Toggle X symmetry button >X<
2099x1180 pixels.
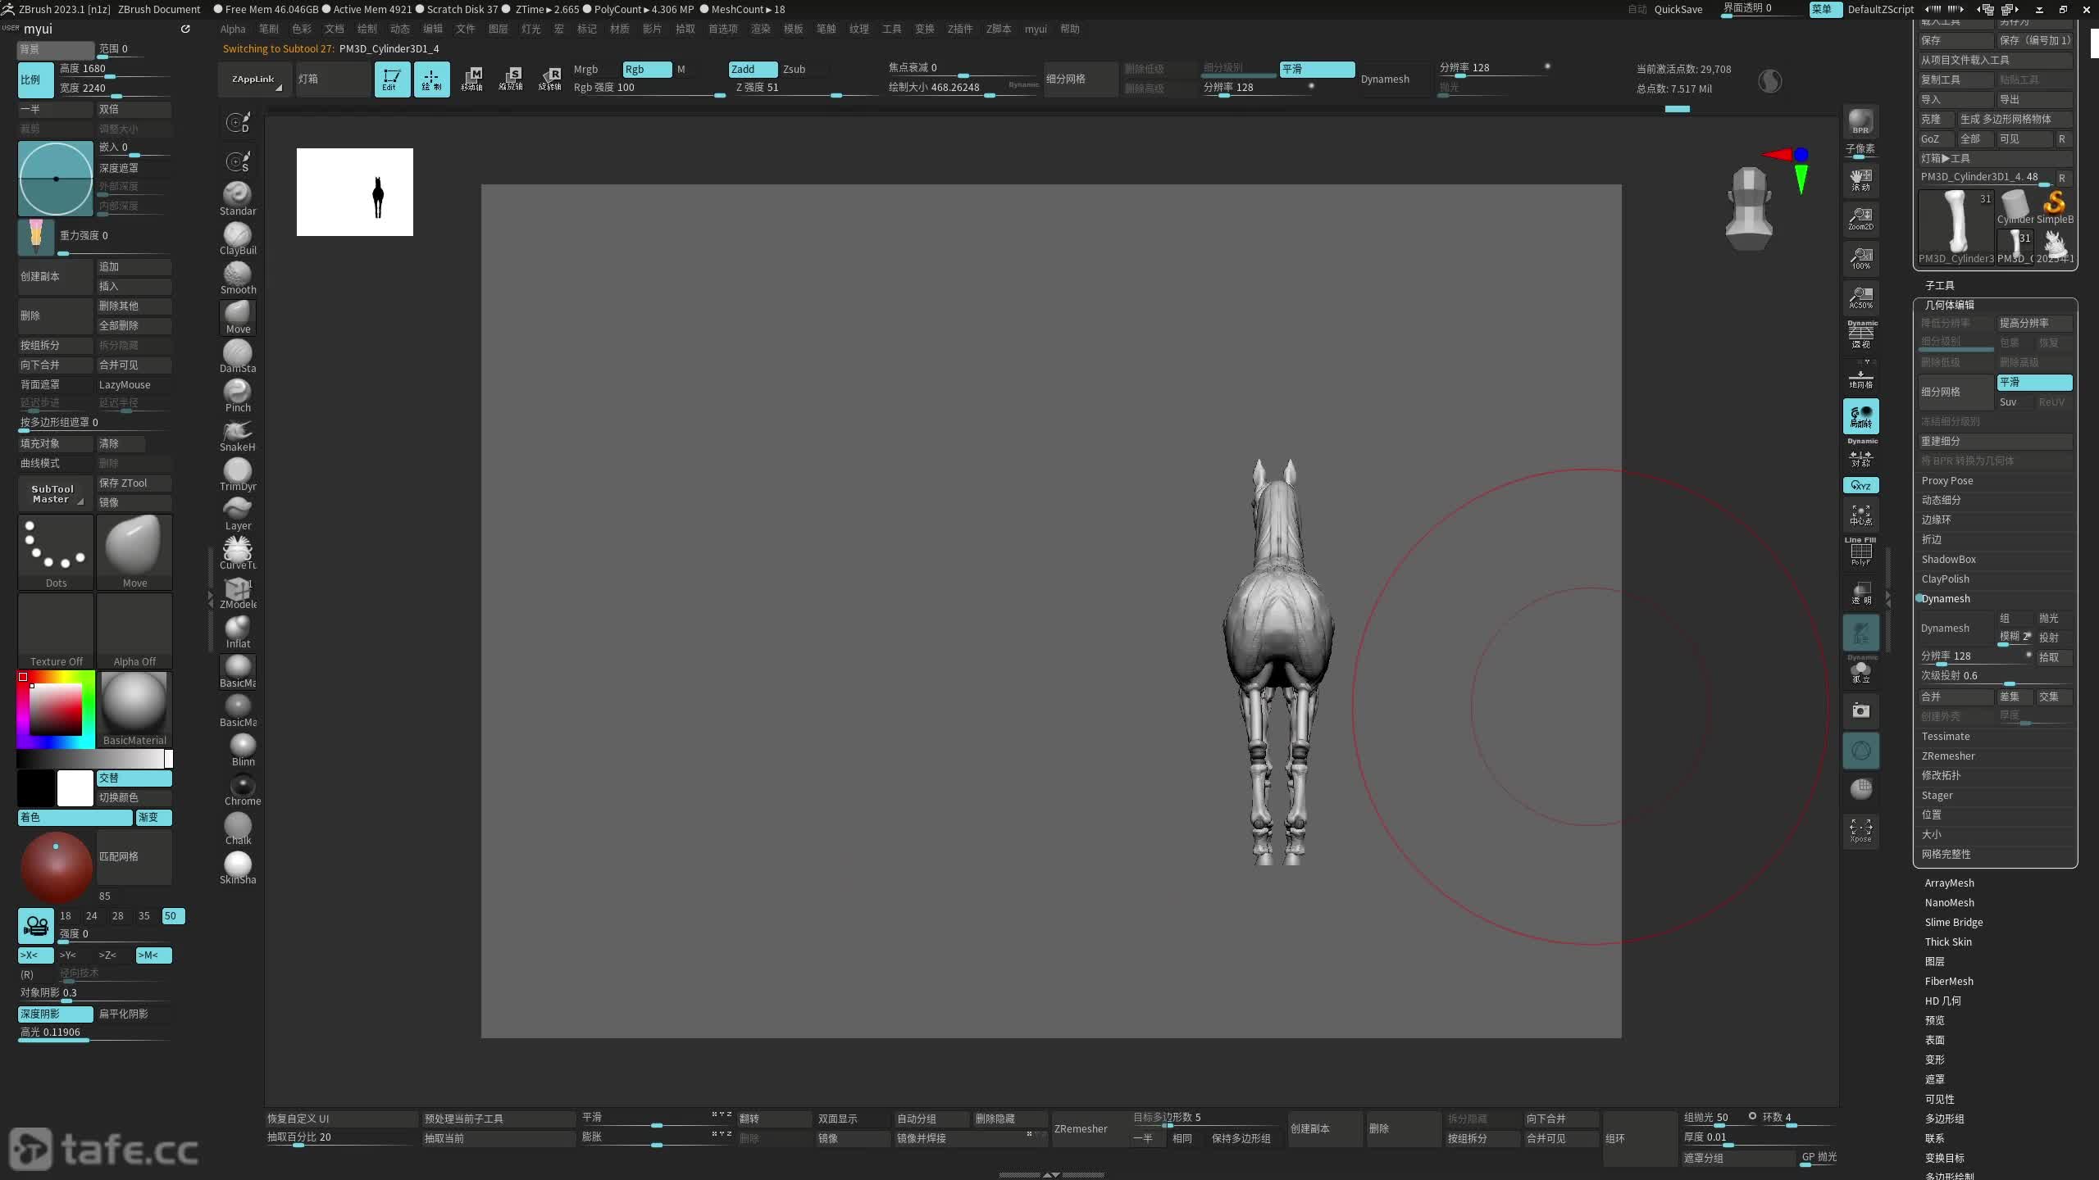click(35, 955)
